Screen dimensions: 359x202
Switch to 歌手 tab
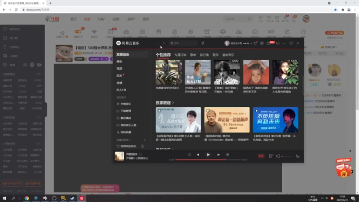pos(215,55)
